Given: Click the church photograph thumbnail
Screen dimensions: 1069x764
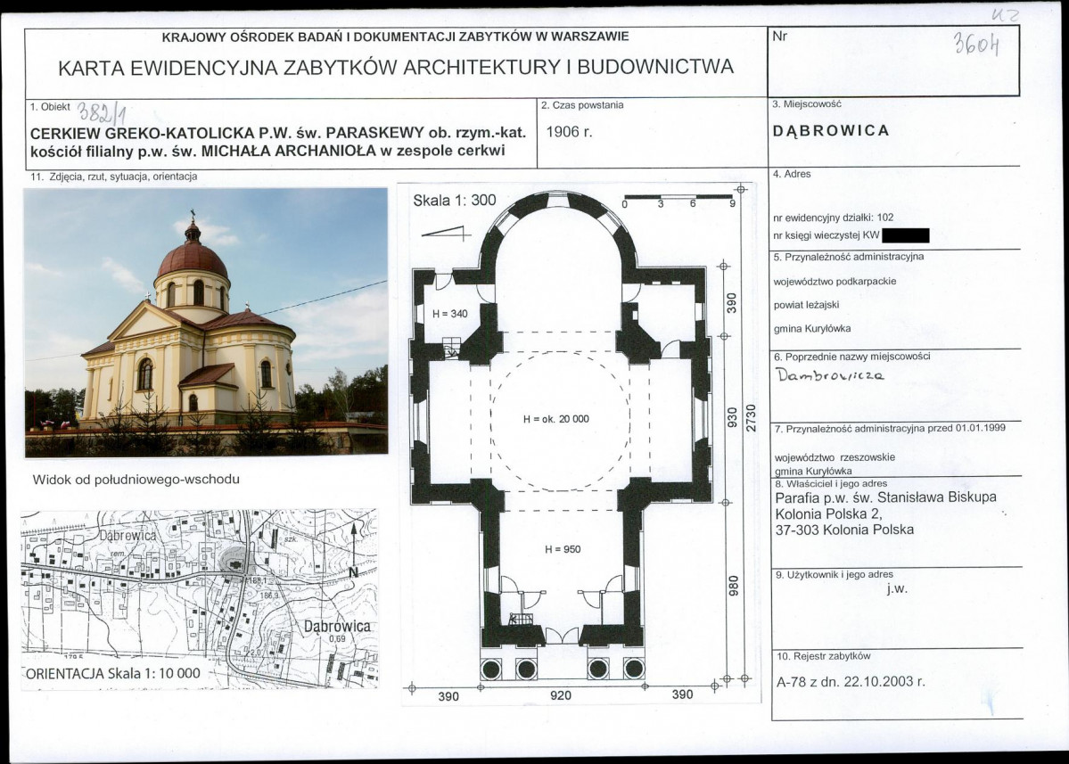Looking at the screenshot, I should [x=206, y=322].
